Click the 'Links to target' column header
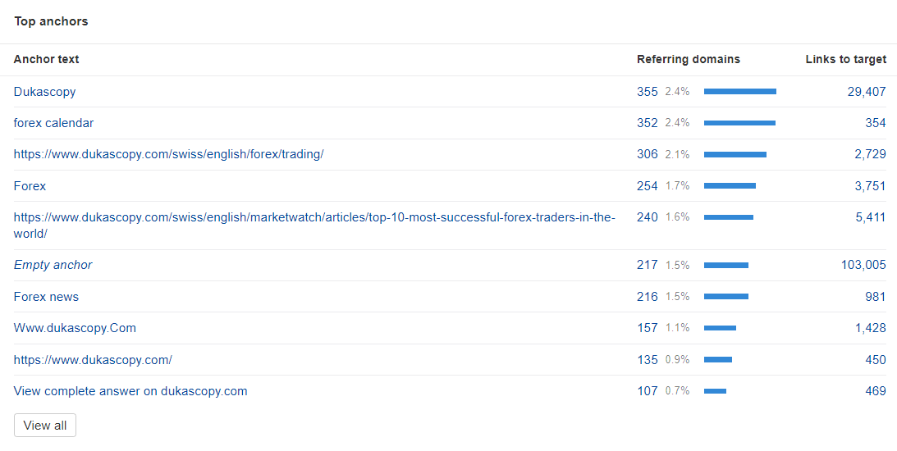Screen dimensions: 897x451 845,59
